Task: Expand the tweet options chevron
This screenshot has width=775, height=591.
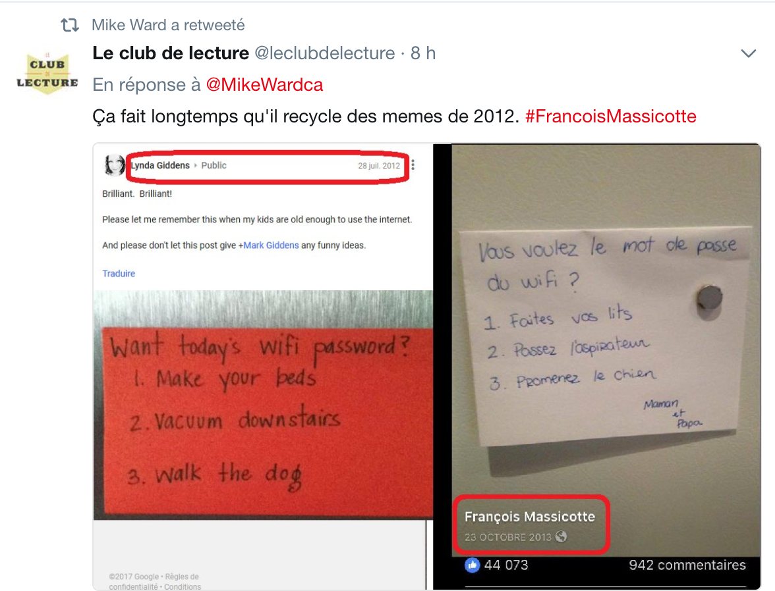Action: click(x=749, y=53)
